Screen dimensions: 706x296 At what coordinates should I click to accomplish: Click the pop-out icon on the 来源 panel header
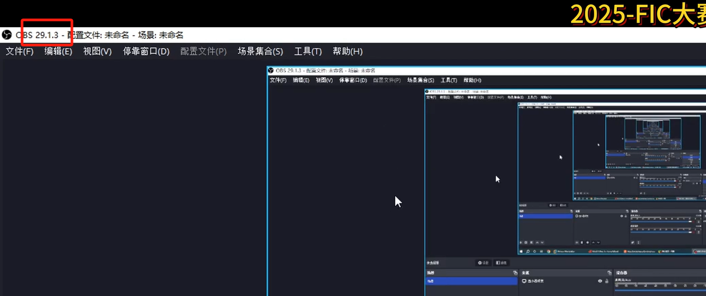tap(609, 273)
